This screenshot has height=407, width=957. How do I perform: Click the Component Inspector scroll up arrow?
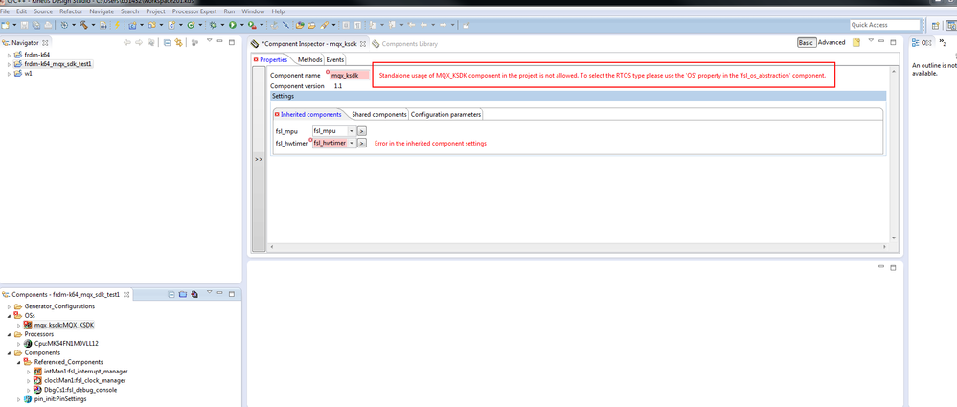(894, 72)
